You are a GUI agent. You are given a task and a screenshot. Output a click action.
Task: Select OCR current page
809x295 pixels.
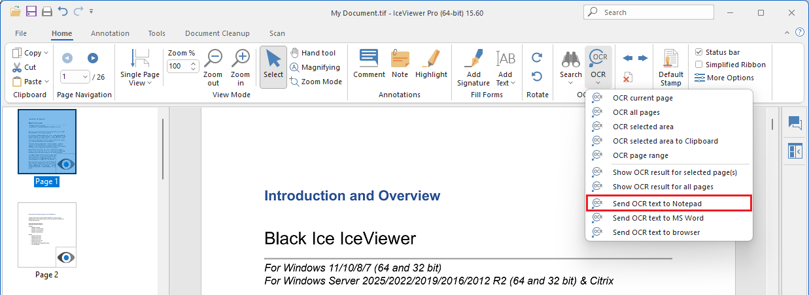point(669,98)
